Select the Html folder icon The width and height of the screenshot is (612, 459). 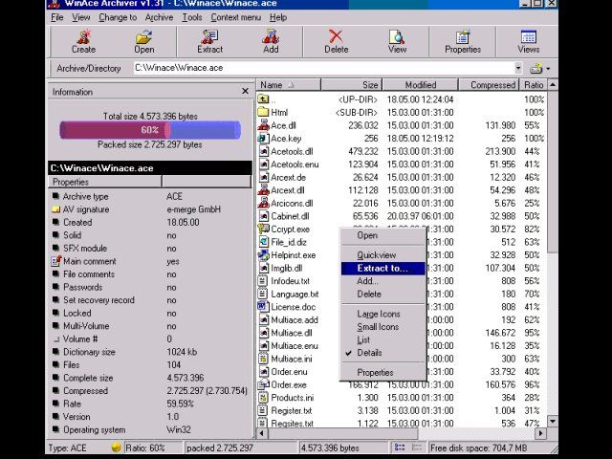tap(264, 112)
